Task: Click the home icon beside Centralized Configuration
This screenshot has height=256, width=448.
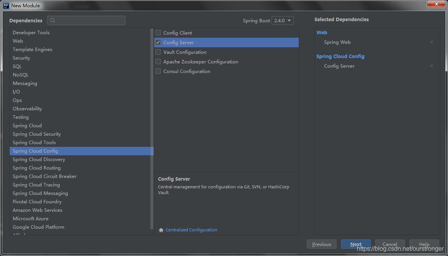Action: (161, 230)
